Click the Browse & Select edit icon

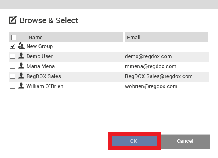click(x=13, y=20)
